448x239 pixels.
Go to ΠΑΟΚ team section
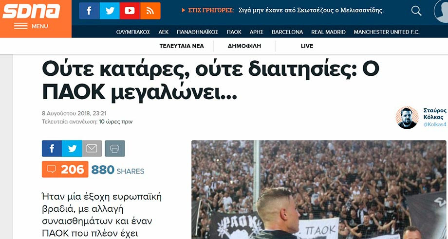pos(234,32)
